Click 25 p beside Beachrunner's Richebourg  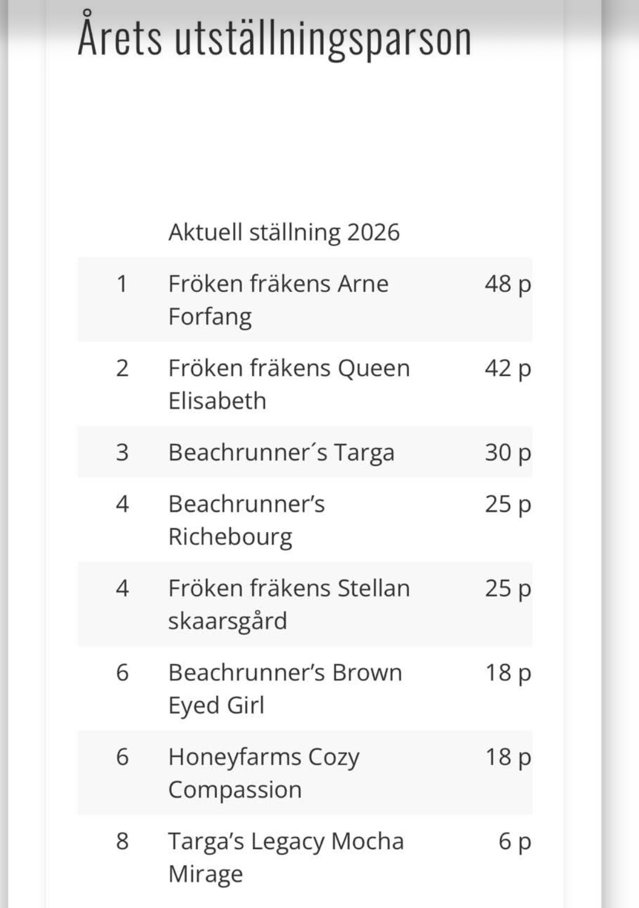[x=508, y=504]
